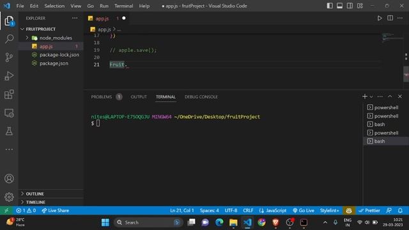Change indentation Spaces: 4
The width and height of the screenshot is (409, 230).
click(x=209, y=210)
